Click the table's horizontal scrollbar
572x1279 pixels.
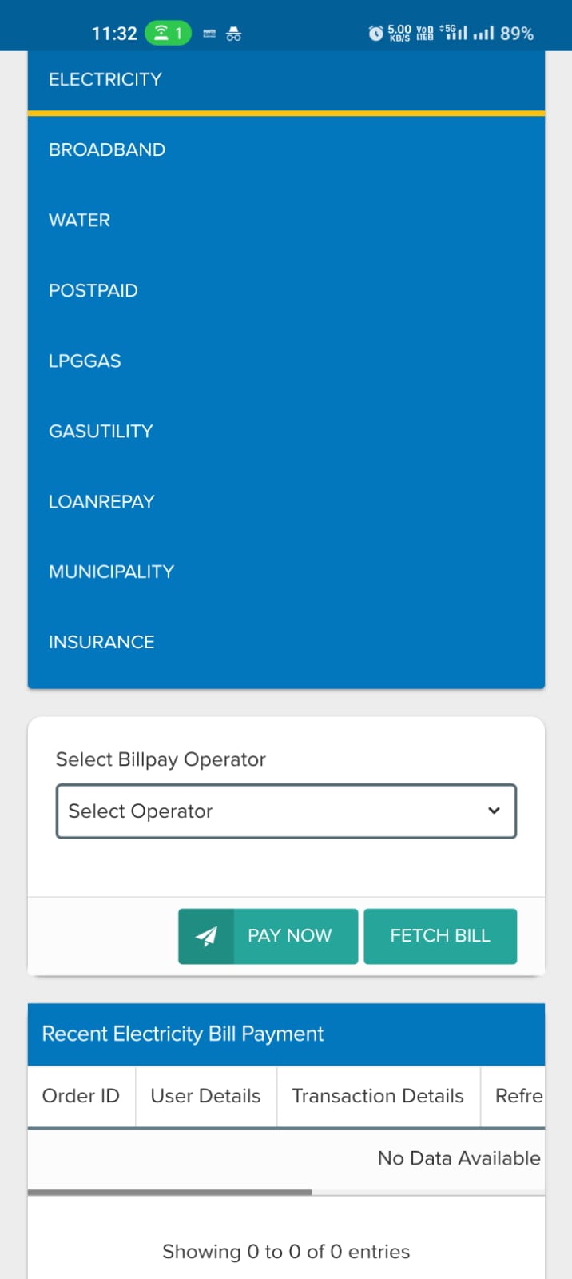[x=169, y=1192]
